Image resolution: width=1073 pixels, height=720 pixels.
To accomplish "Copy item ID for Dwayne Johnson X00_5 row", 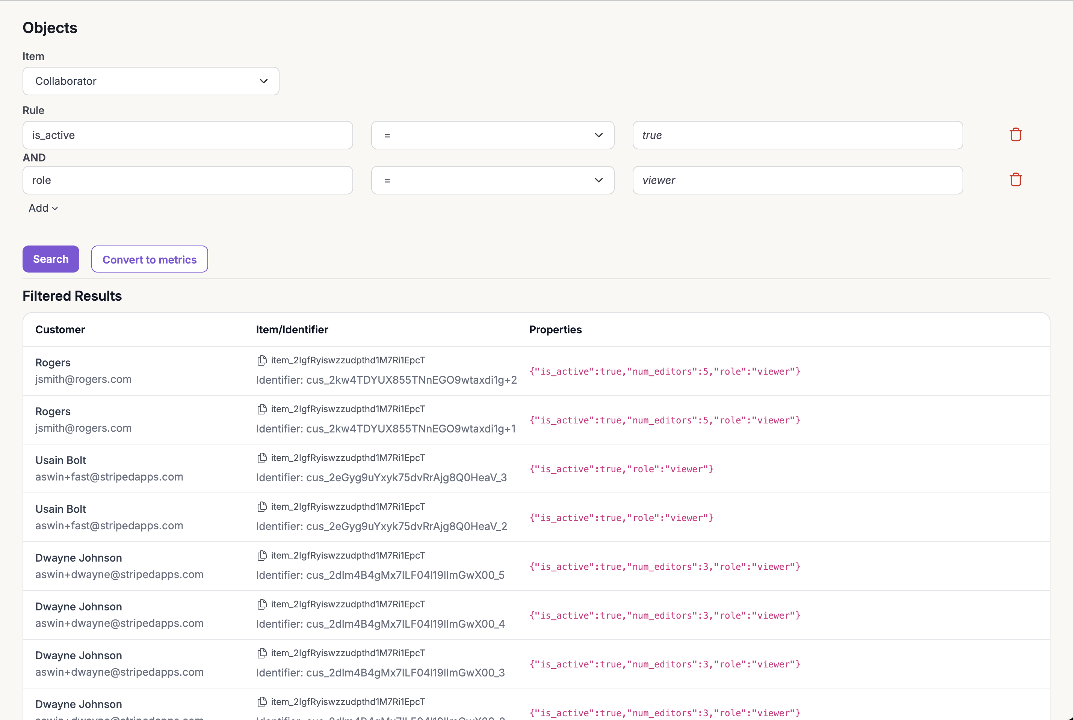I will point(262,556).
